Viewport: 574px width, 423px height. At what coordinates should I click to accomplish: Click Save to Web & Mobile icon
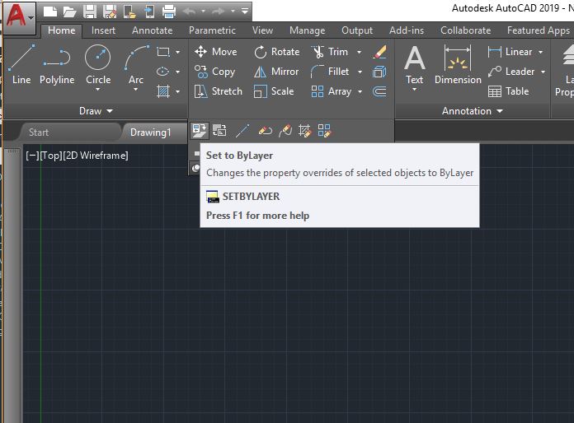[149, 12]
